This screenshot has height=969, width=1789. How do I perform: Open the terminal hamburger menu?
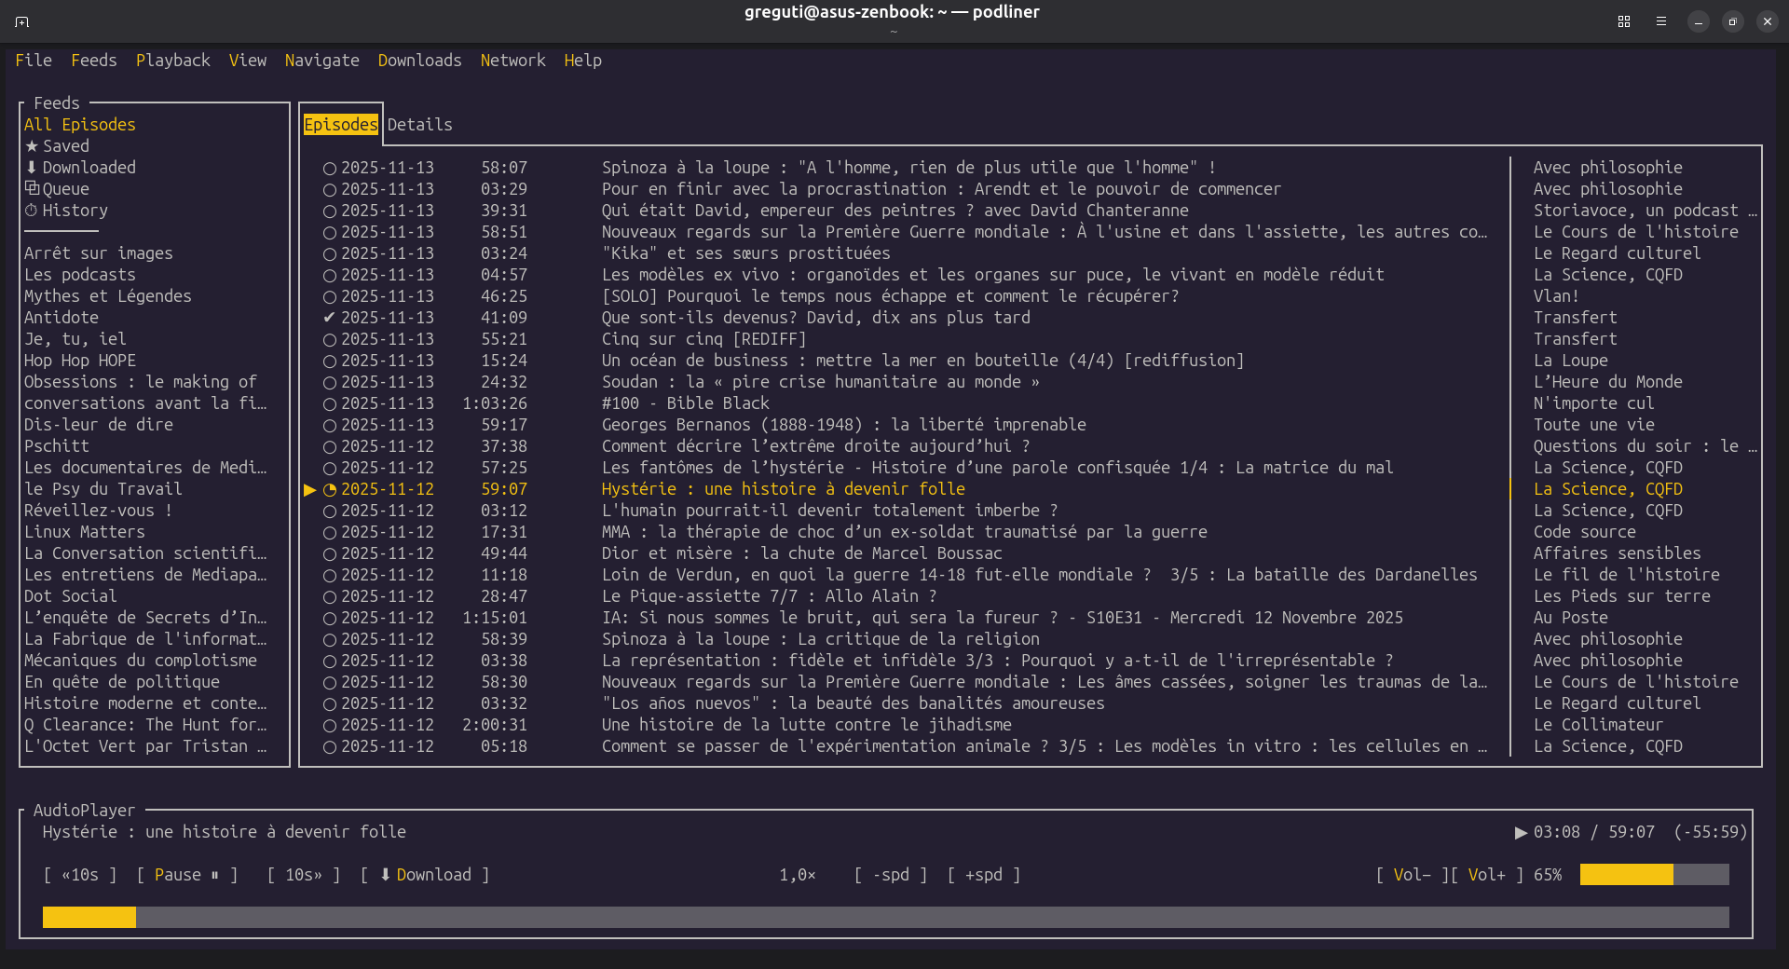[1661, 21]
